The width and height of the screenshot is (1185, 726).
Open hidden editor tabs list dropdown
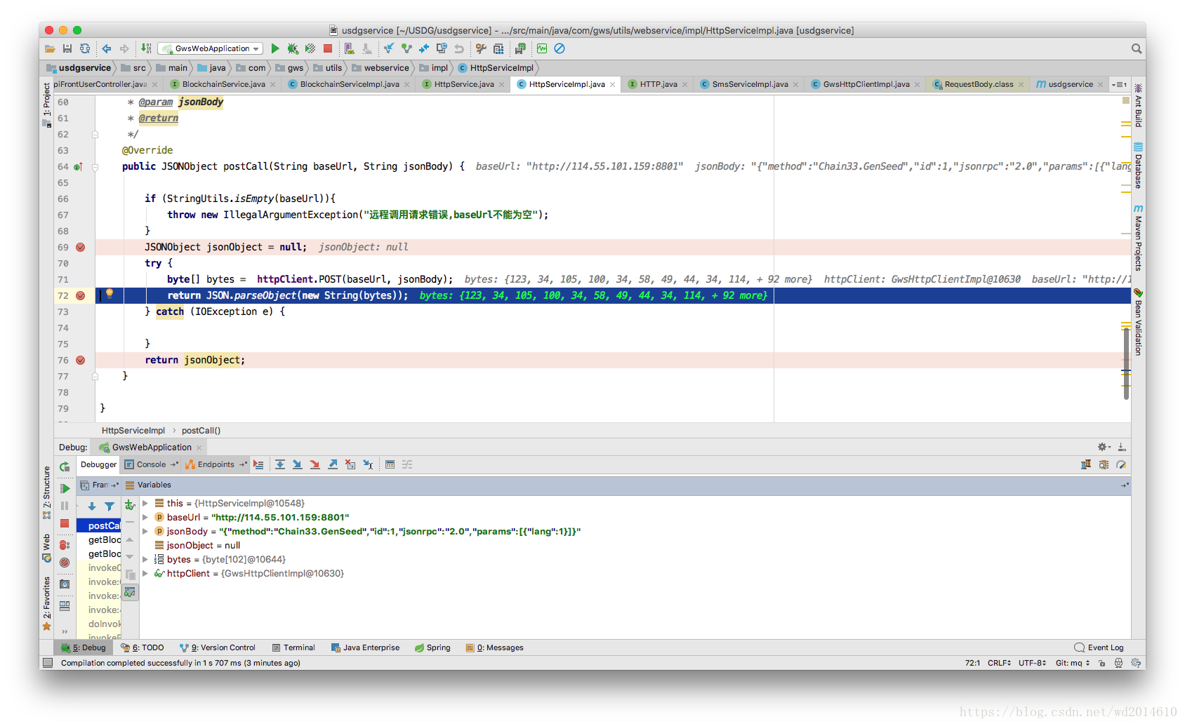click(x=1120, y=84)
